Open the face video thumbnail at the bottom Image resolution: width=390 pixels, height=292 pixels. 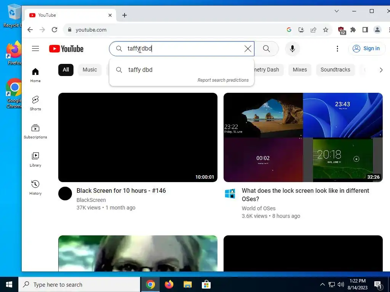coord(138,253)
